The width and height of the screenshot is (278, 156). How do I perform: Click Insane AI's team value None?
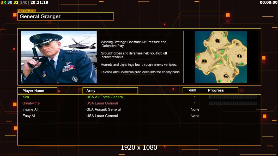tap(195, 109)
